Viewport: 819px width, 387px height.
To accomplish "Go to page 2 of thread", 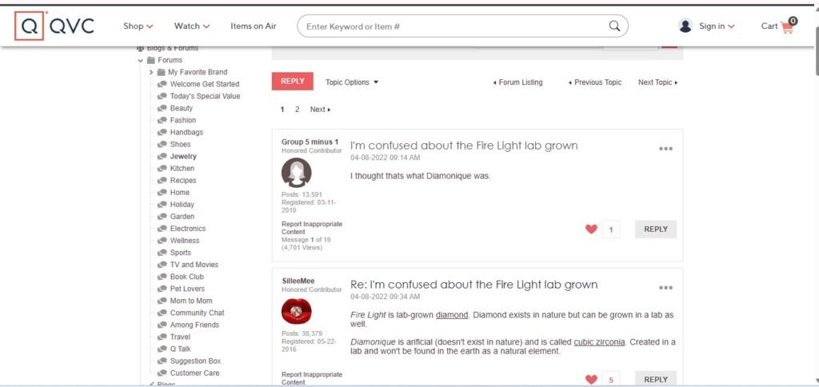I will pos(298,110).
